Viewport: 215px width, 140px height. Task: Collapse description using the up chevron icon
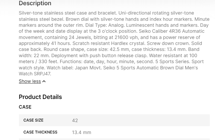[x=44, y=81]
